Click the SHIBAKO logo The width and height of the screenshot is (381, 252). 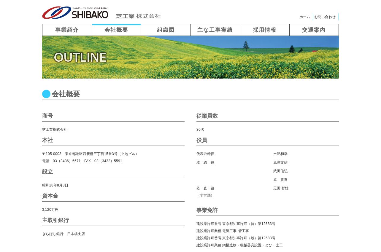[75, 13]
